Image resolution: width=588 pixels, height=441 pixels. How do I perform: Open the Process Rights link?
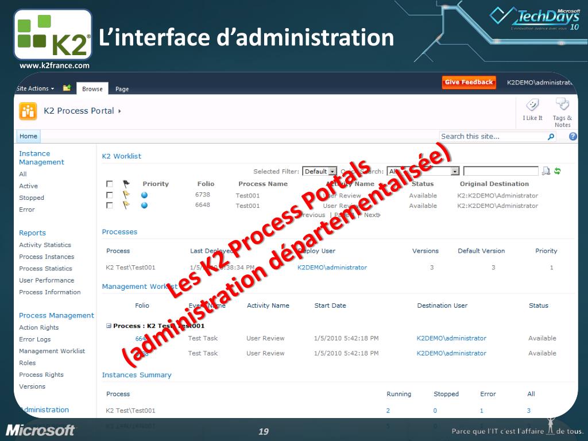(41, 374)
